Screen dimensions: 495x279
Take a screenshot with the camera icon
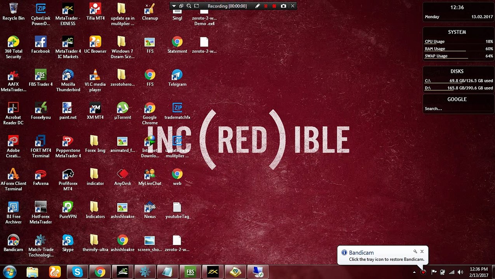[x=283, y=6]
